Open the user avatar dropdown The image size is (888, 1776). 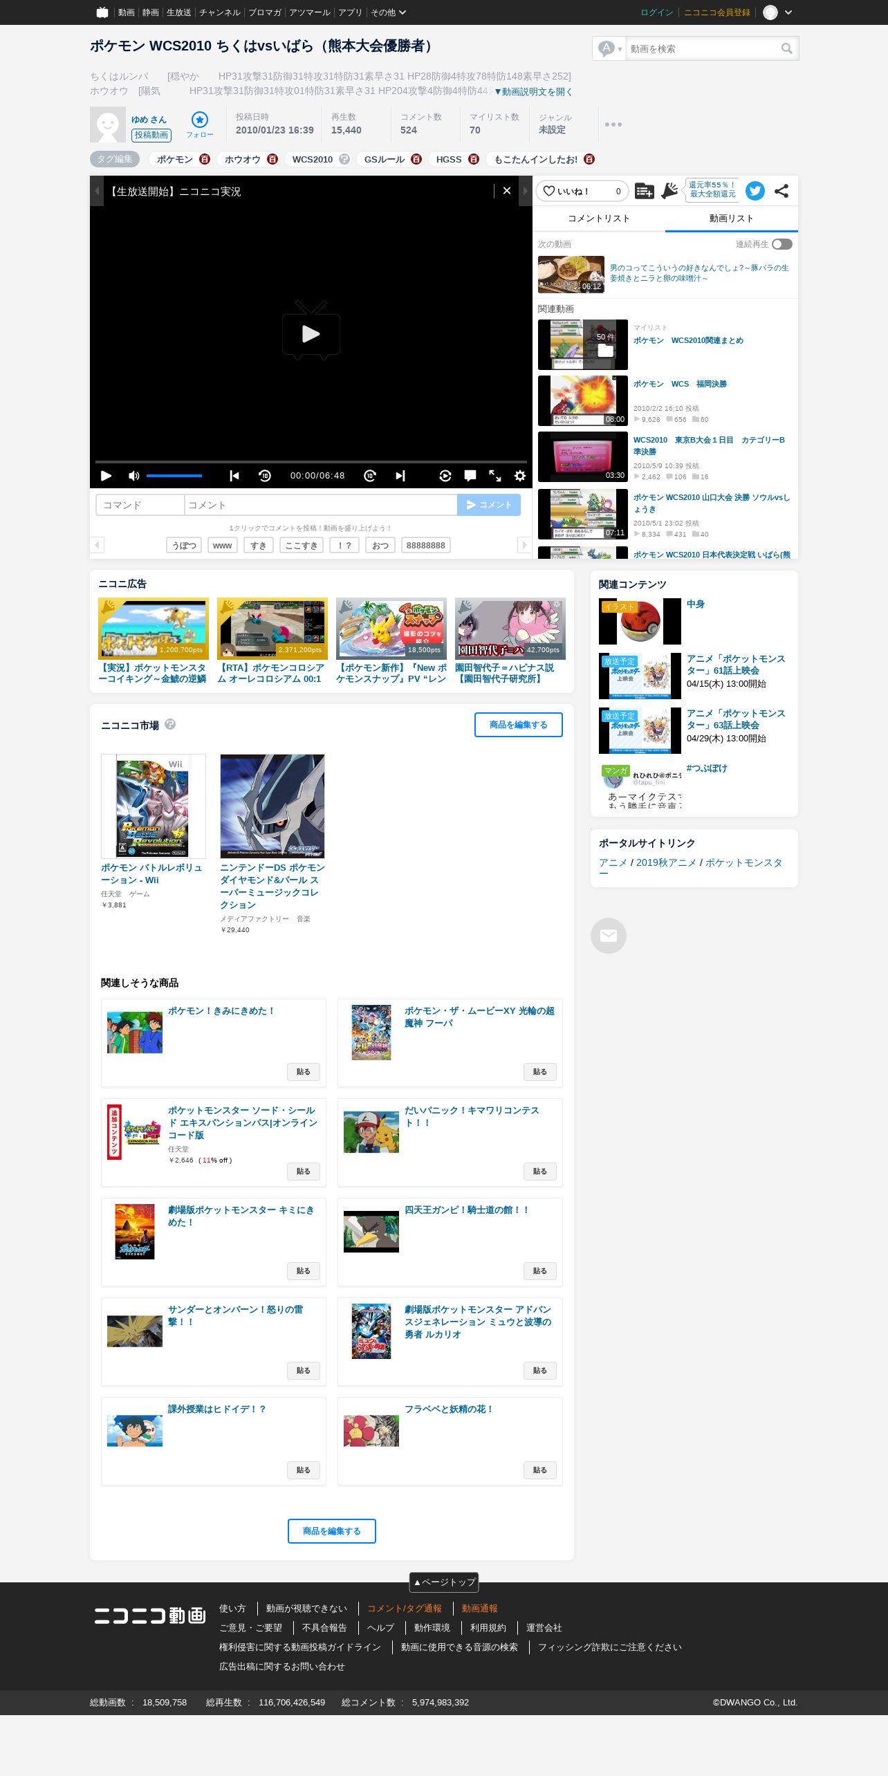point(778,12)
